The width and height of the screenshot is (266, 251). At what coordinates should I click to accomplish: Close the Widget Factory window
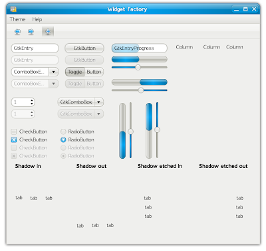(x=254, y=9)
